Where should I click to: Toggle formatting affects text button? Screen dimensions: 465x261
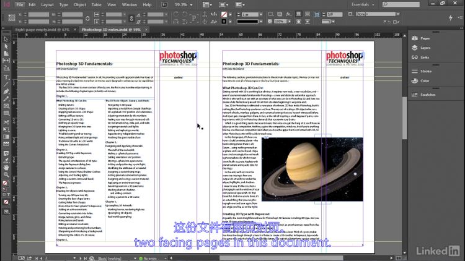point(8,195)
